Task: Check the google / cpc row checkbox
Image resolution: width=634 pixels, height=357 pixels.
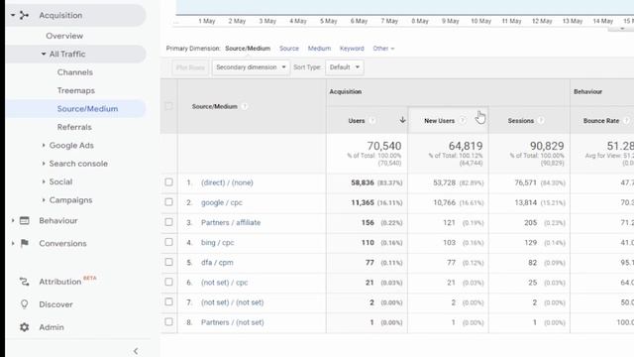Action: [x=169, y=202]
